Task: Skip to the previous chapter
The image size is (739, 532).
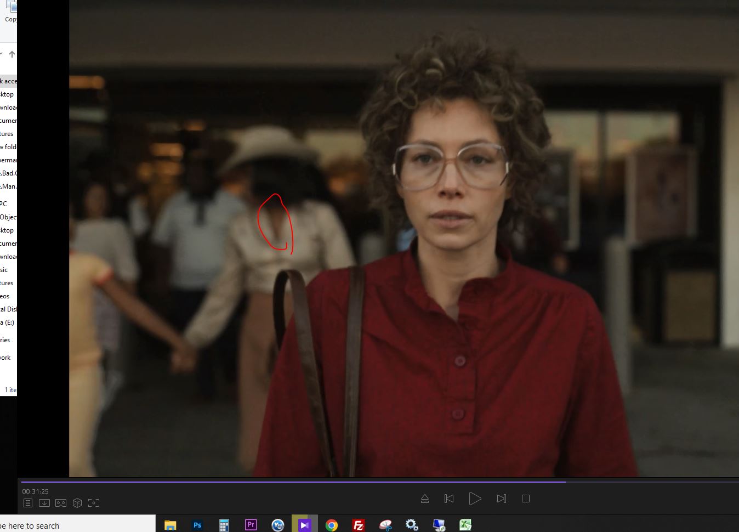Action: pos(448,499)
